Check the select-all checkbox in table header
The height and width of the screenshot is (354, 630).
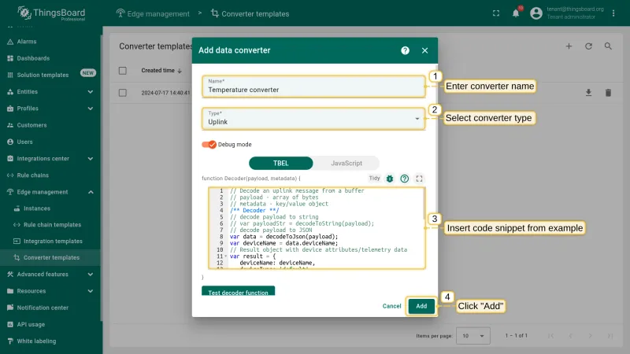123,71
